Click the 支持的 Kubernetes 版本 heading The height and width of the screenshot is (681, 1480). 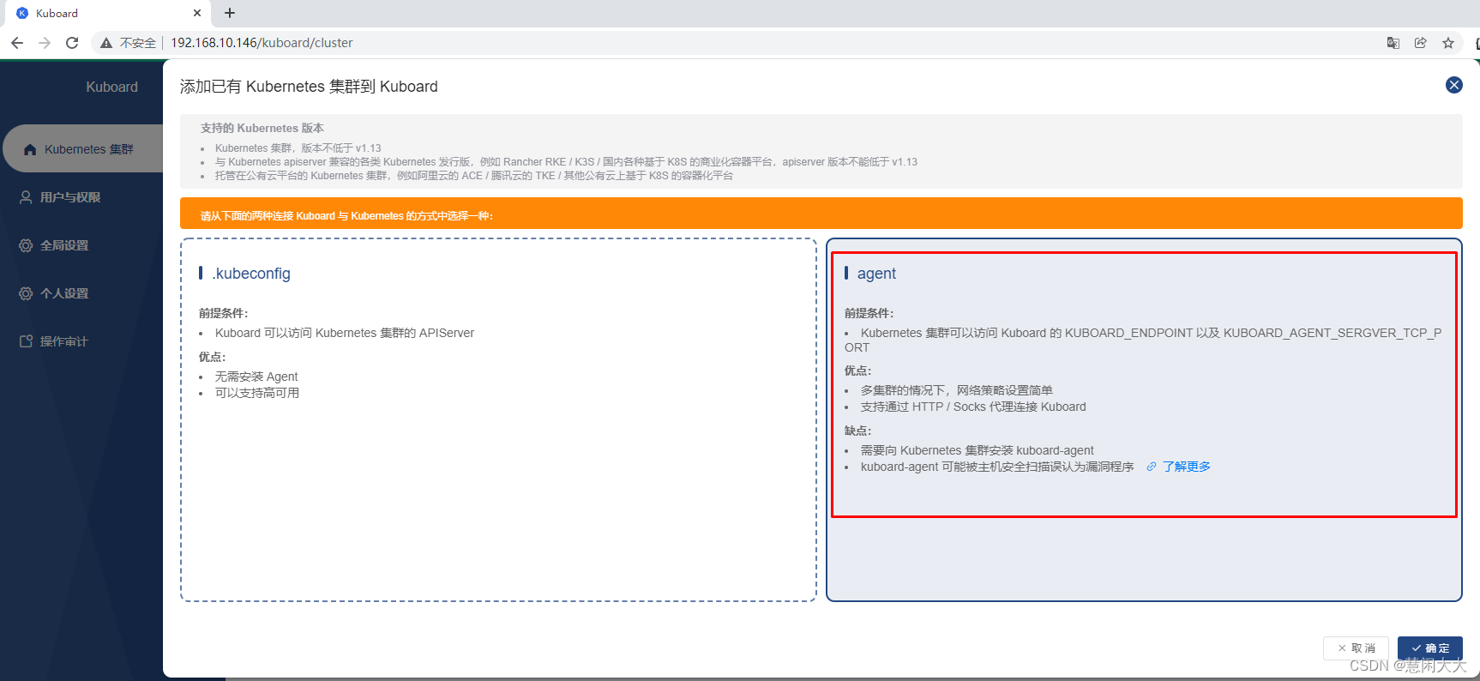click(262, 128)
